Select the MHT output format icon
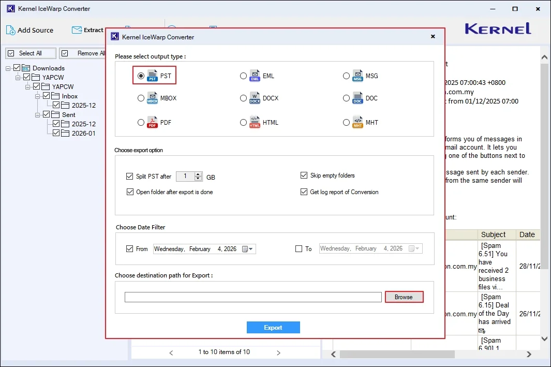Screen dimensions: 551x367 pos(358,122)
